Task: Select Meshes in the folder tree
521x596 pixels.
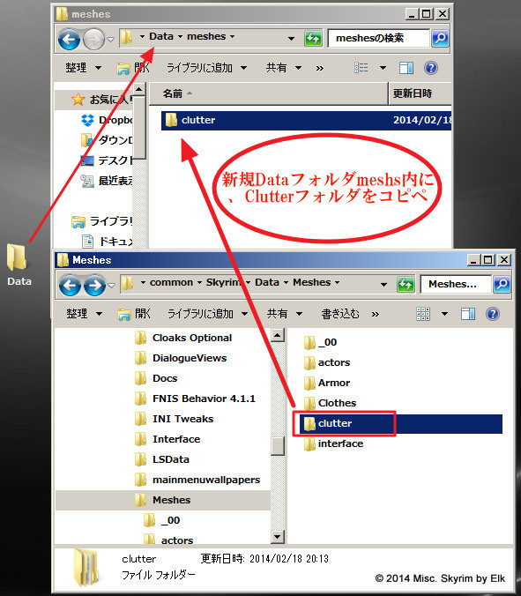Action: tap(163, 500)
